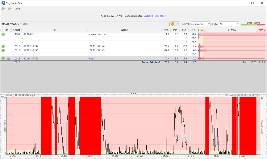The width and height of the screenshot is (267, 159).
Task: Click the Name column header
Action: click(124, 30)
